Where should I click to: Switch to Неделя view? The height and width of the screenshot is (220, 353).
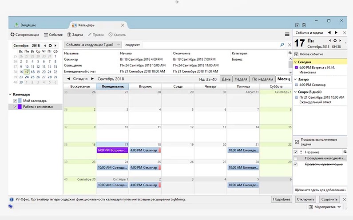point(241,79)
